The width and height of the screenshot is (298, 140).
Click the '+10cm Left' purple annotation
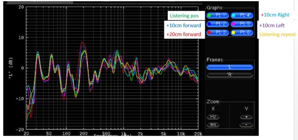click(x=272, y=25)
